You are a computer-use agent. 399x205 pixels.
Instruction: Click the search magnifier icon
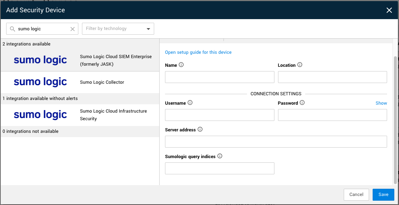click(13, 29)
